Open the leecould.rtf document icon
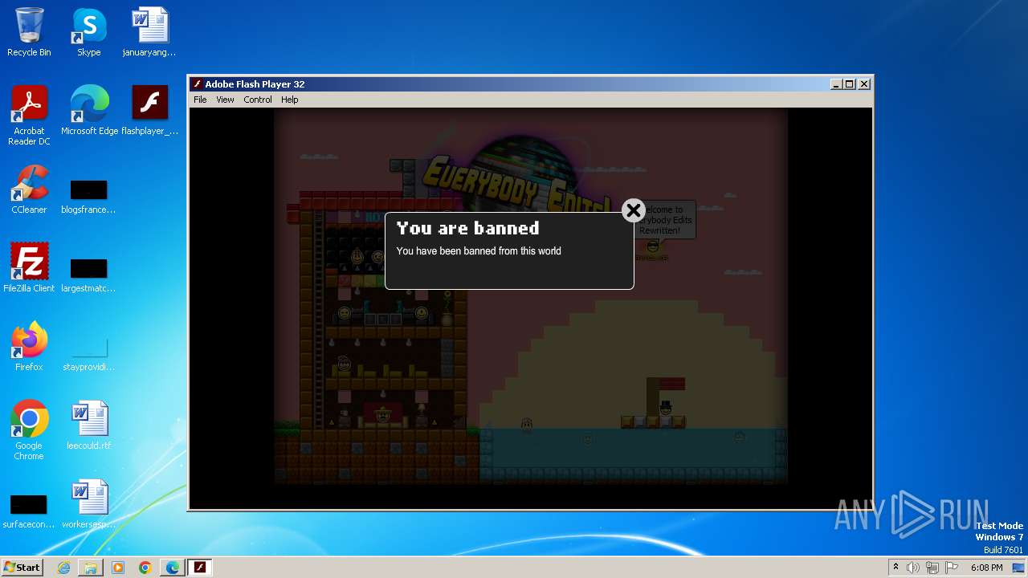This screenshot has width=1028, height=578. (x=89, y=425)
